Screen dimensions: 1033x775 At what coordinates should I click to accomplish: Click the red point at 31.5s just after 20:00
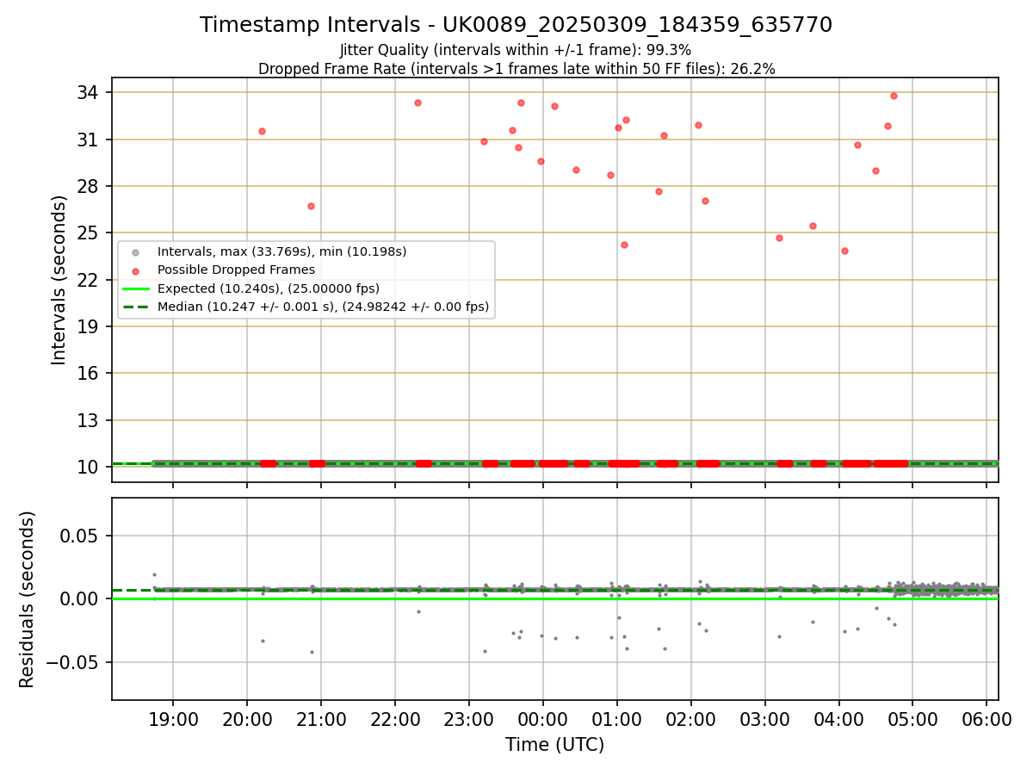point(262,131)
